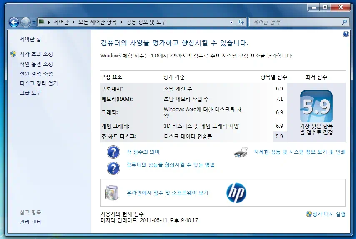
Task: Click the 항목별 점수 column header
Action: click(x=274, y=77)
